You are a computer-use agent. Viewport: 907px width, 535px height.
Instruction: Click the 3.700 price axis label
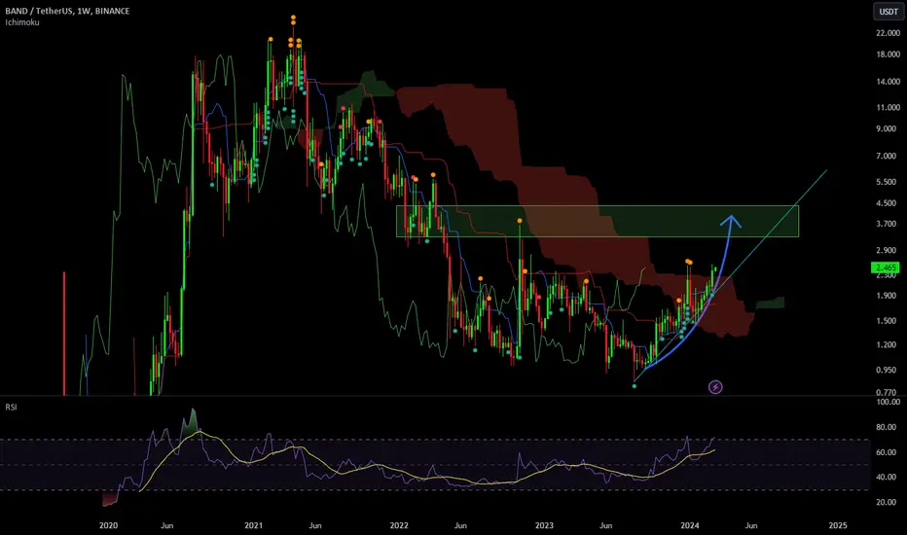[887, 224]
